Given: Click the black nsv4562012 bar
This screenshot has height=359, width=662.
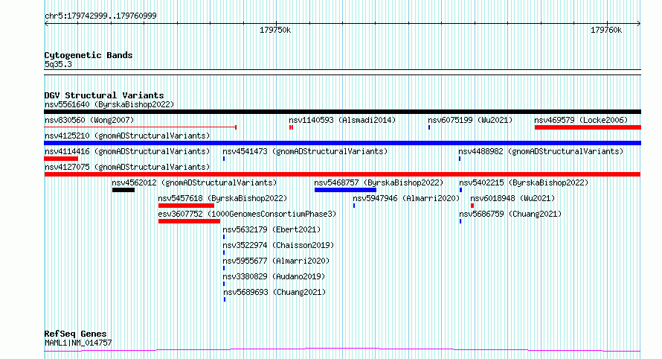Looking at the screenshot, I should click(123, 190).
